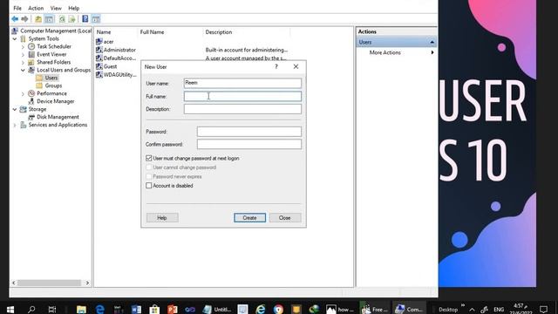
Task: Expand Event Viewer tree node
Action: click(x=24, y=54)
